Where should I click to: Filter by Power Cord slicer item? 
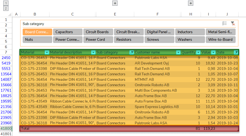(98, 39)
